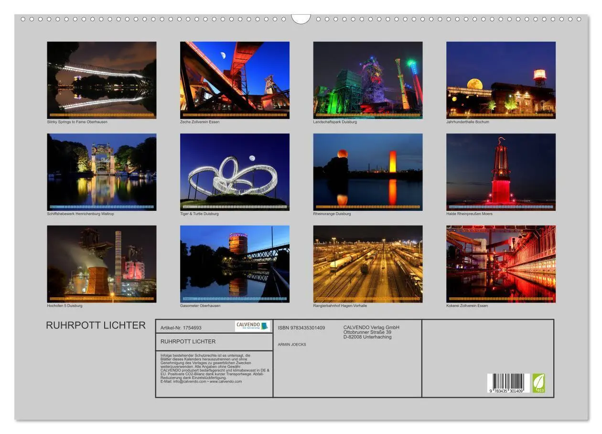This screenshot has width=602, height=434.
Task: Click the ISBN 9783435301409 text
Action: tap(301, 328)
